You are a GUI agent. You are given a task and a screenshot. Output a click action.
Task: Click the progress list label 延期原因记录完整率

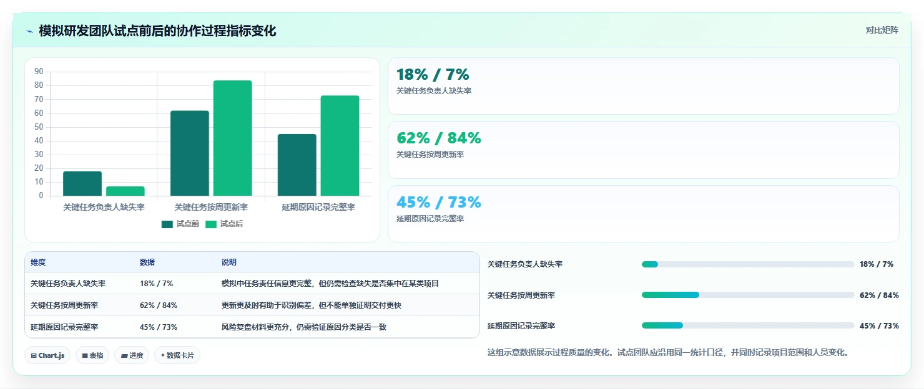coord(521,326)
